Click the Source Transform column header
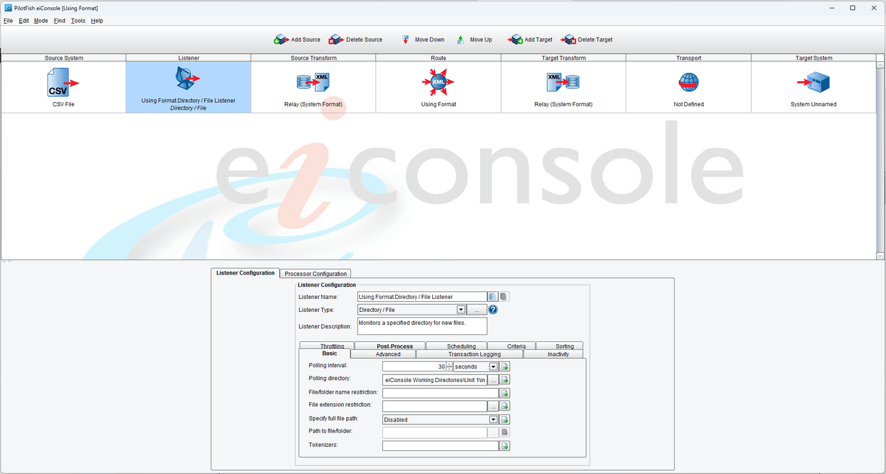 point(314,58)
